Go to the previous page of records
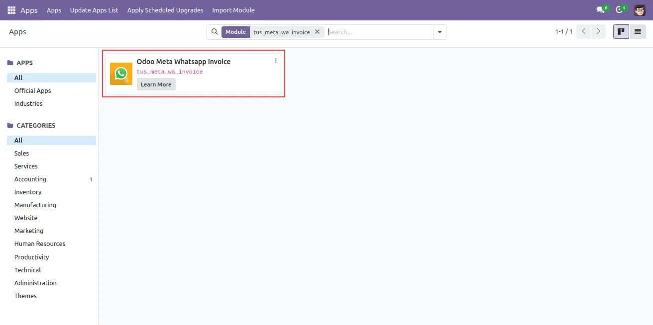Screen dimensions: 653x325 click(584, 31)
